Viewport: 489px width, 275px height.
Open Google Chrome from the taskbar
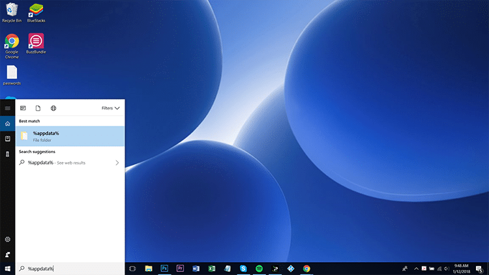point(306,268)
